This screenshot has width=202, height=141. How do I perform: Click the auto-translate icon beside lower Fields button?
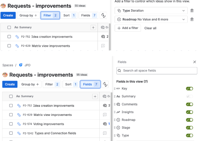click(105, 84)
